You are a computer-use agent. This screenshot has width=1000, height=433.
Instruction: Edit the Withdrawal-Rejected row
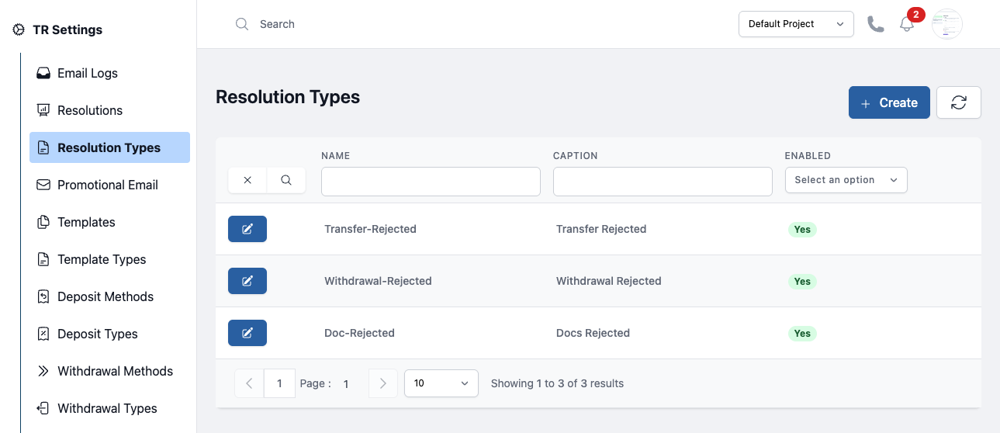click(247, 281)
